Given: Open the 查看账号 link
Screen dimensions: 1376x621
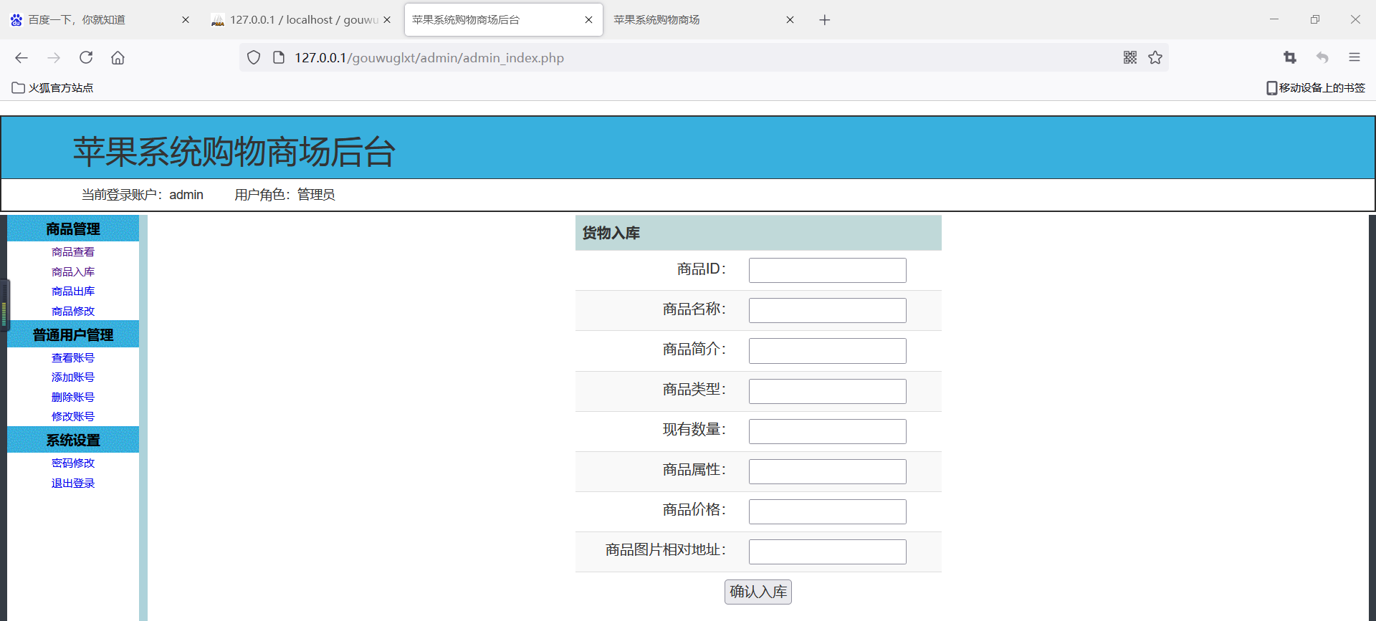Looking at the screenshot, I should tap(73, 358).
